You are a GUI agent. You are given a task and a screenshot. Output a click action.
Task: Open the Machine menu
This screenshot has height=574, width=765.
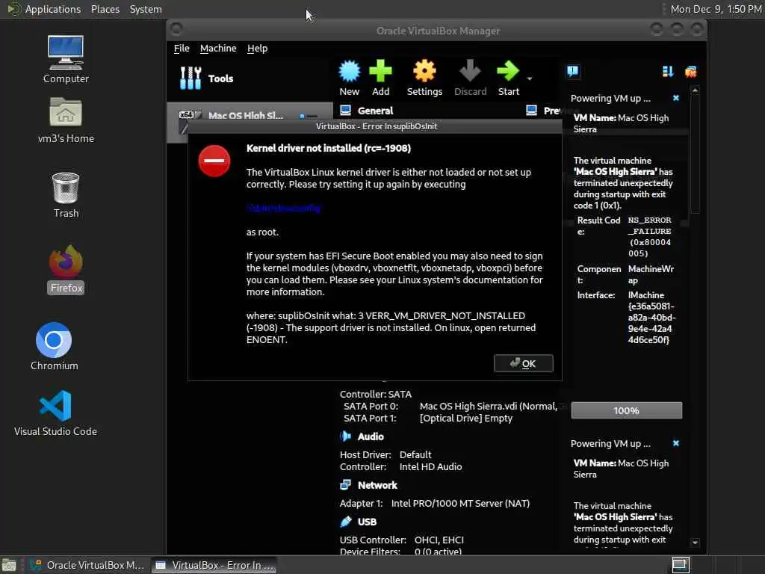click(218, 49)
